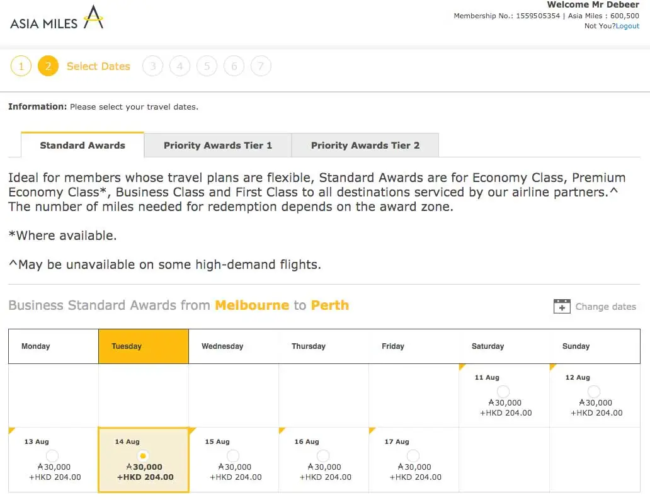Click the 17 Aug date label

click(397, 441)
